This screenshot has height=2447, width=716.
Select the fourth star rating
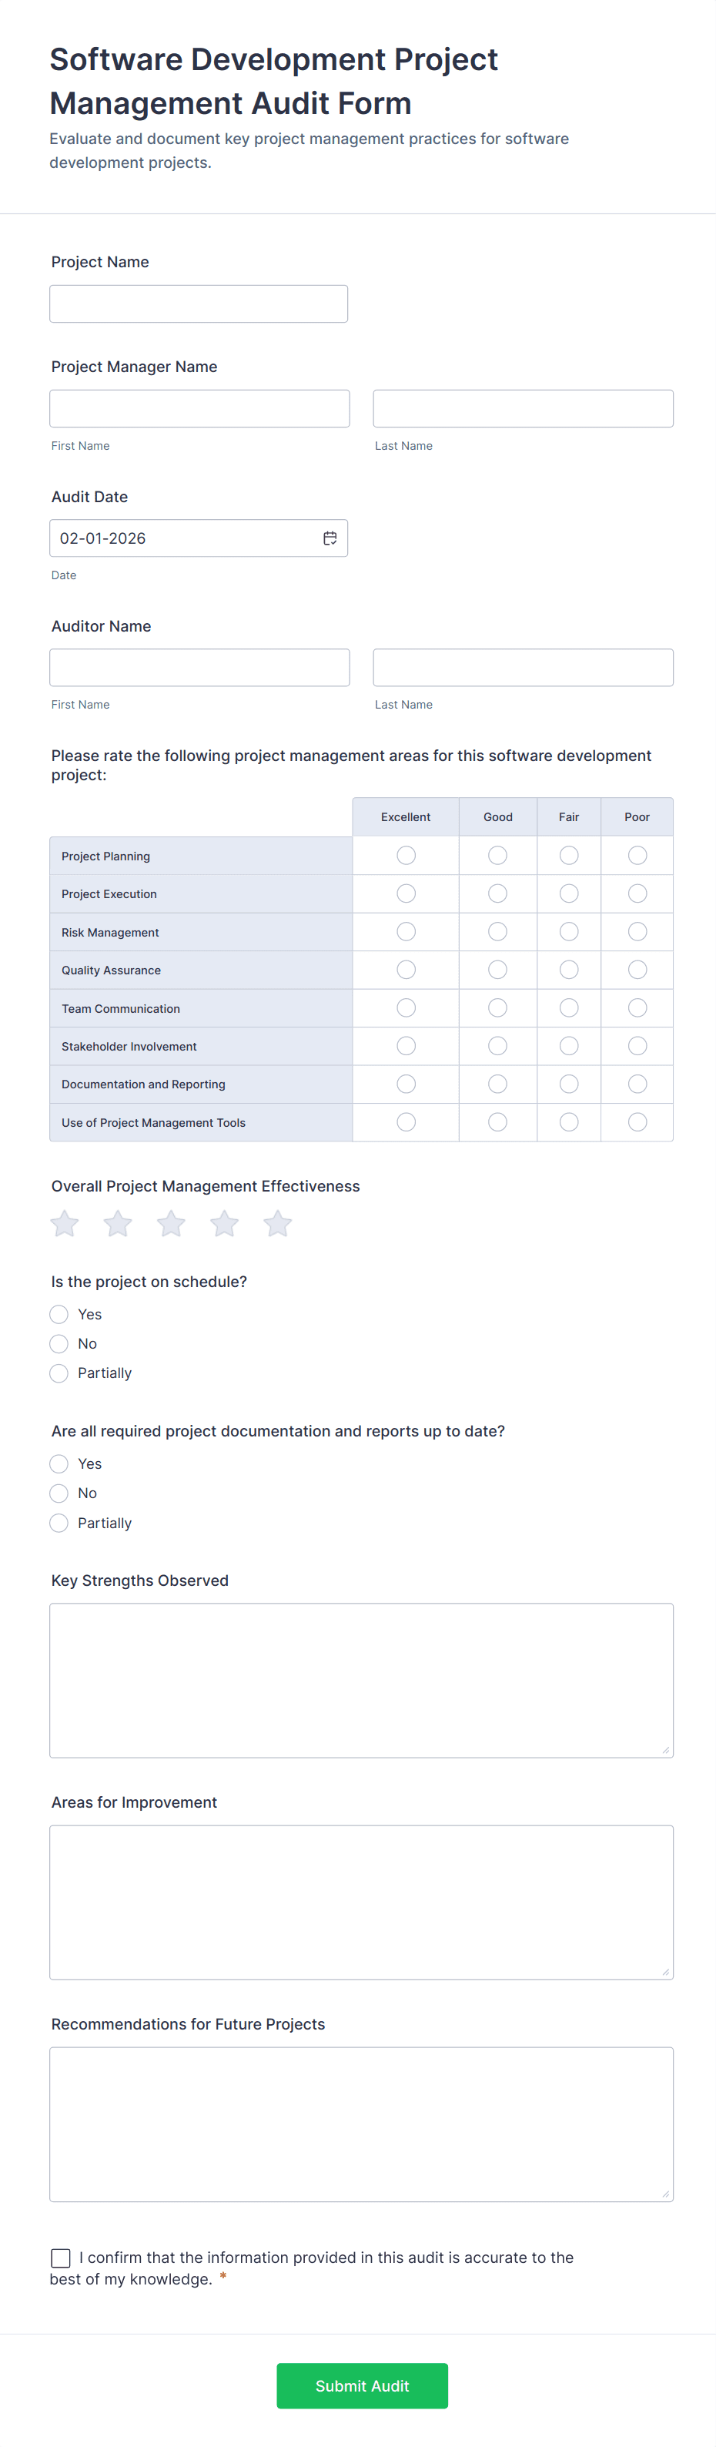click(224, 1225)
